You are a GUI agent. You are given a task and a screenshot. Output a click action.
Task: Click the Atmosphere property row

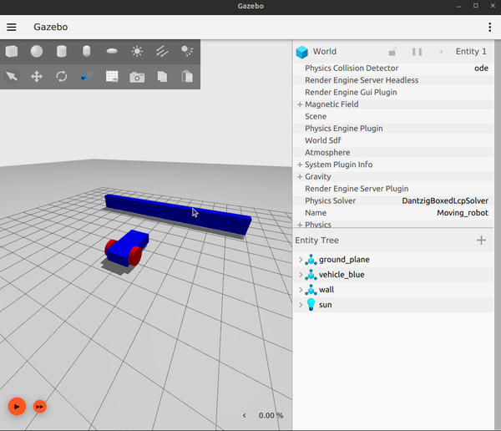[393, 153]
